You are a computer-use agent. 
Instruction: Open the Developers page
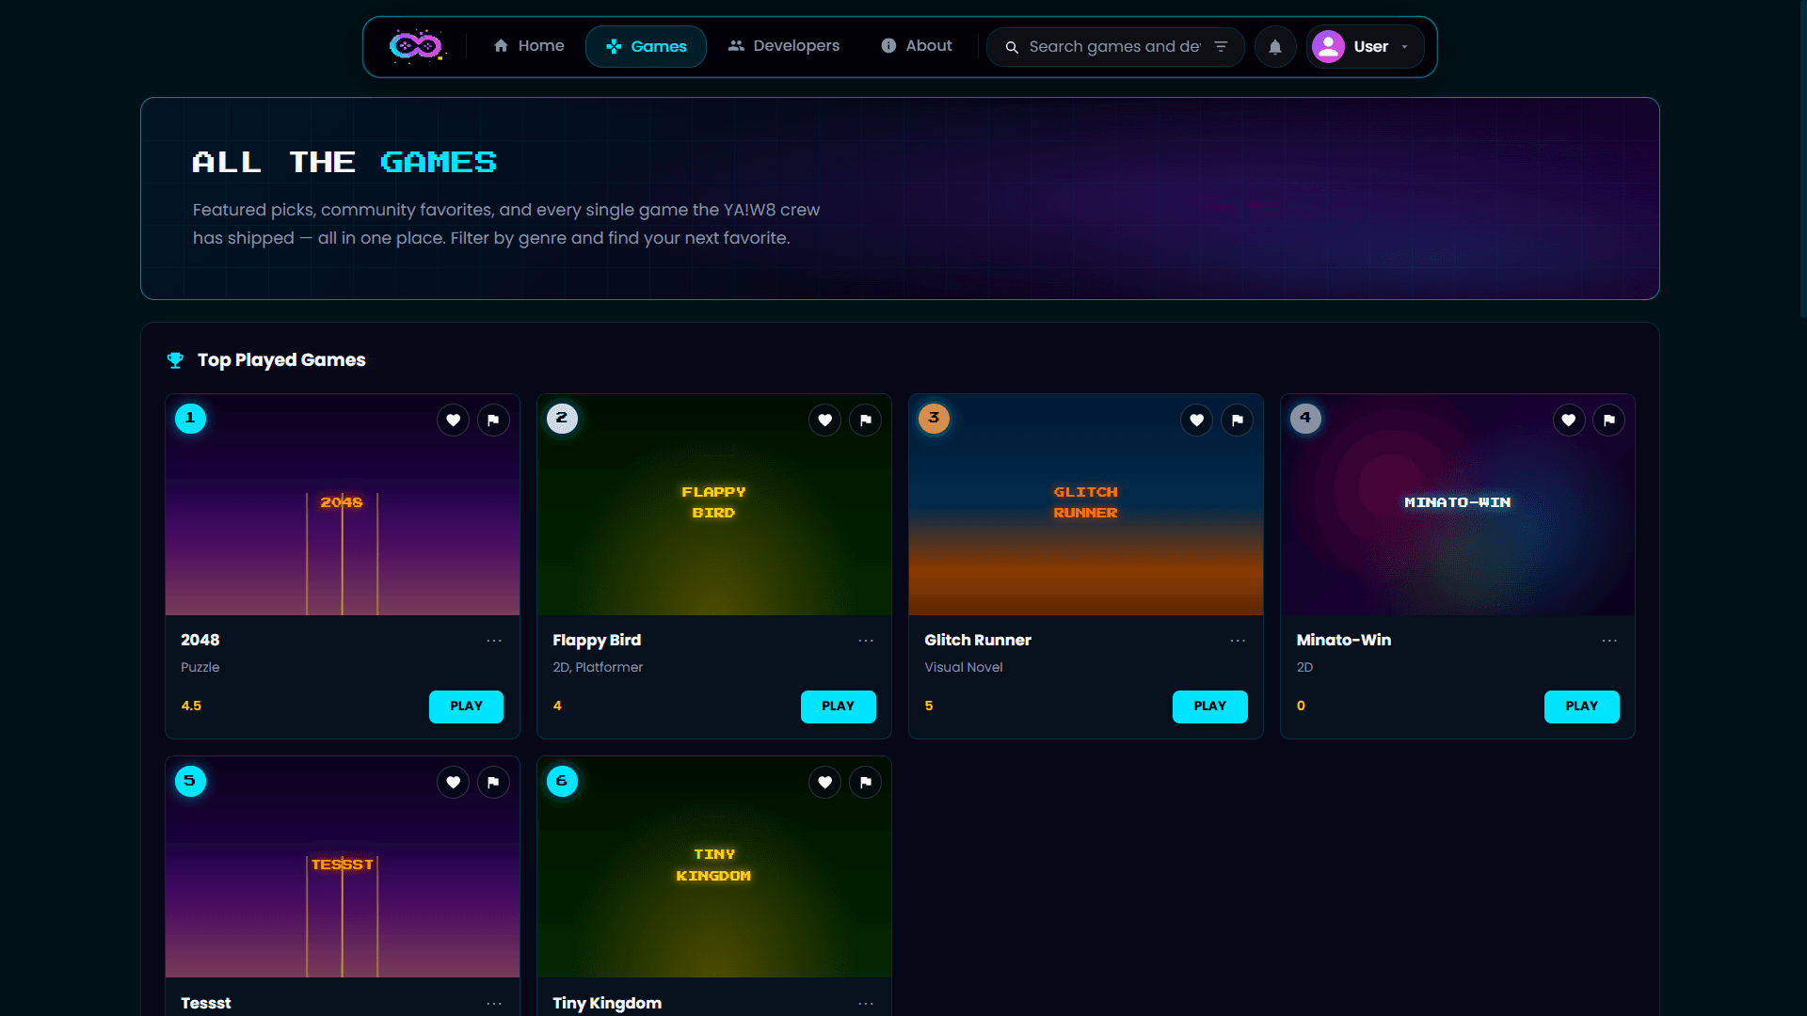[x=783, y=46]
